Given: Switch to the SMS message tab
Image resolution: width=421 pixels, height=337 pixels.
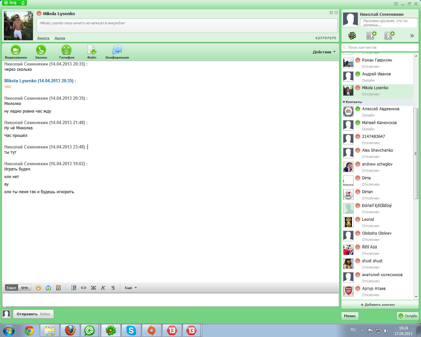Looking at the screenshot, I should click(25, 288).
